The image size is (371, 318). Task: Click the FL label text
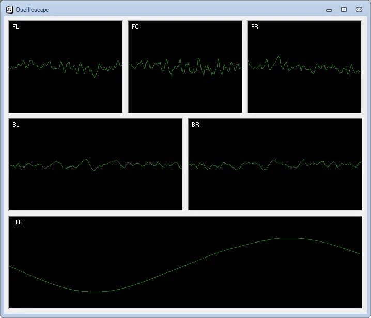click(16, 27)
